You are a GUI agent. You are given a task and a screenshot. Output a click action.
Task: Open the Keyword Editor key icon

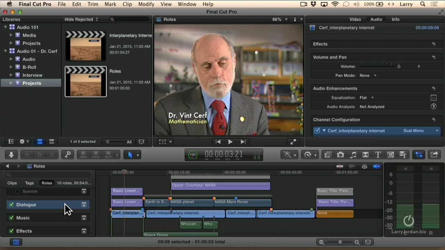point(67,155)
